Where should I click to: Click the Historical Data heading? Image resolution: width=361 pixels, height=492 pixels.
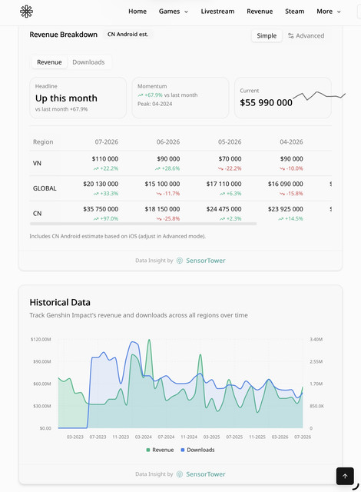pyautogui.click(x=60, y=302)
